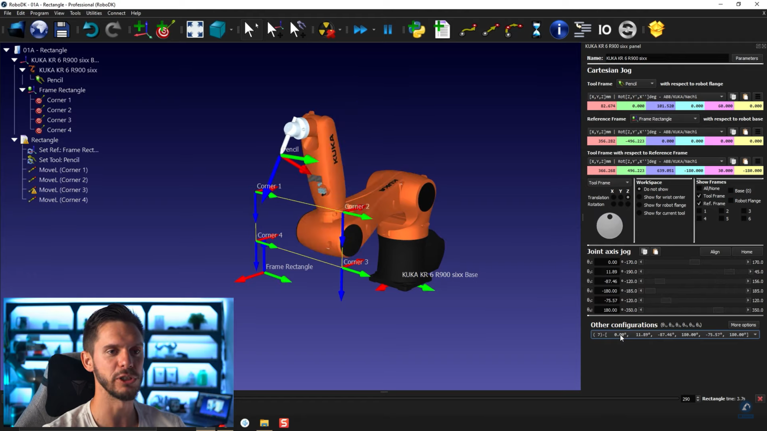Open the Program menu

[x=39, y=13]
